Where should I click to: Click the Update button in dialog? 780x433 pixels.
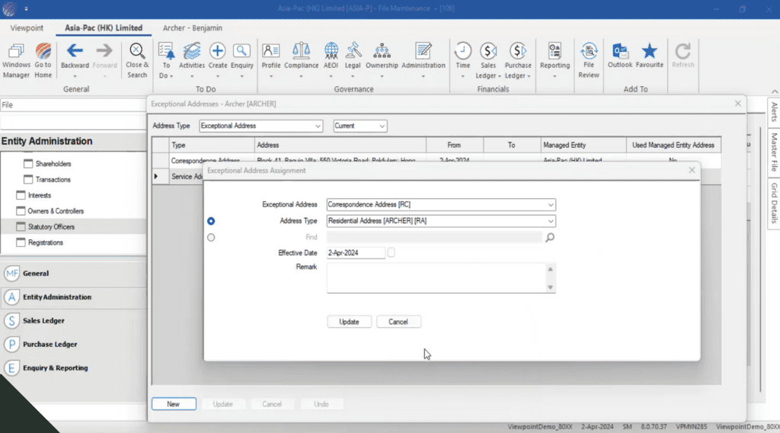349,322
